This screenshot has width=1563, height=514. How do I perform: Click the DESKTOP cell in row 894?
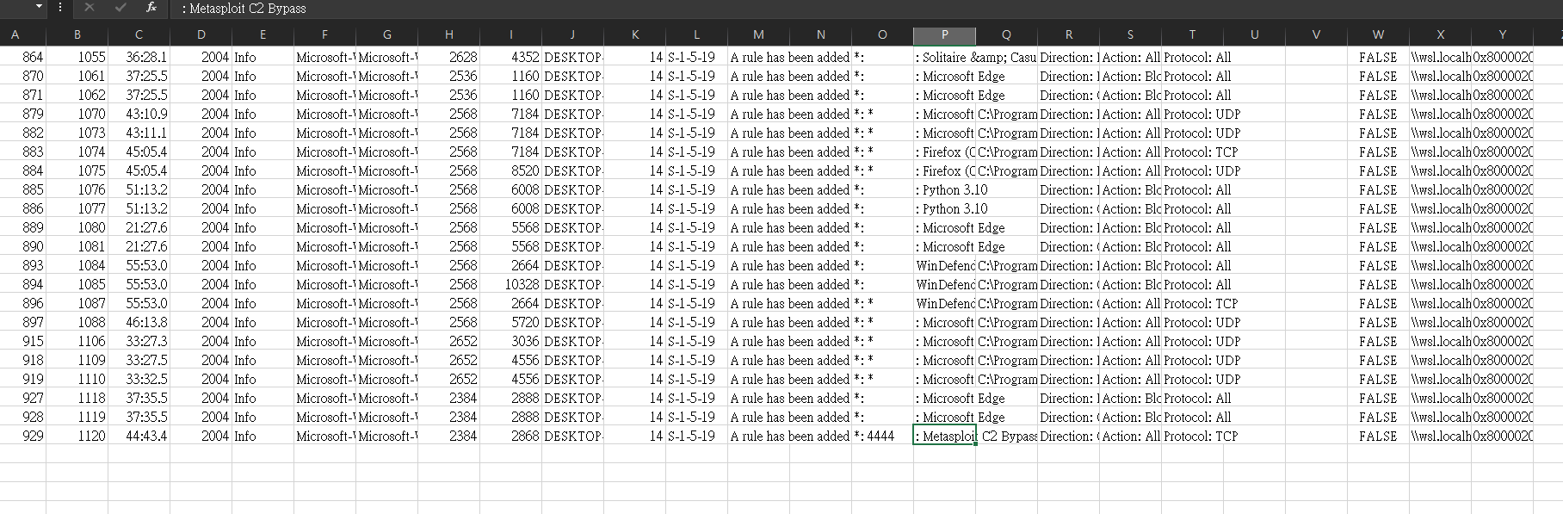coord(573,284)
